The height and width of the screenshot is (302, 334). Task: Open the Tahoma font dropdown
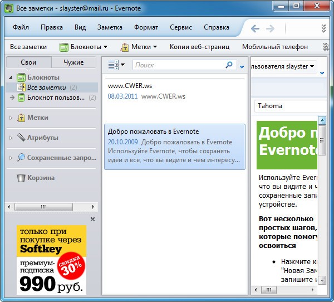coord(289,106)
